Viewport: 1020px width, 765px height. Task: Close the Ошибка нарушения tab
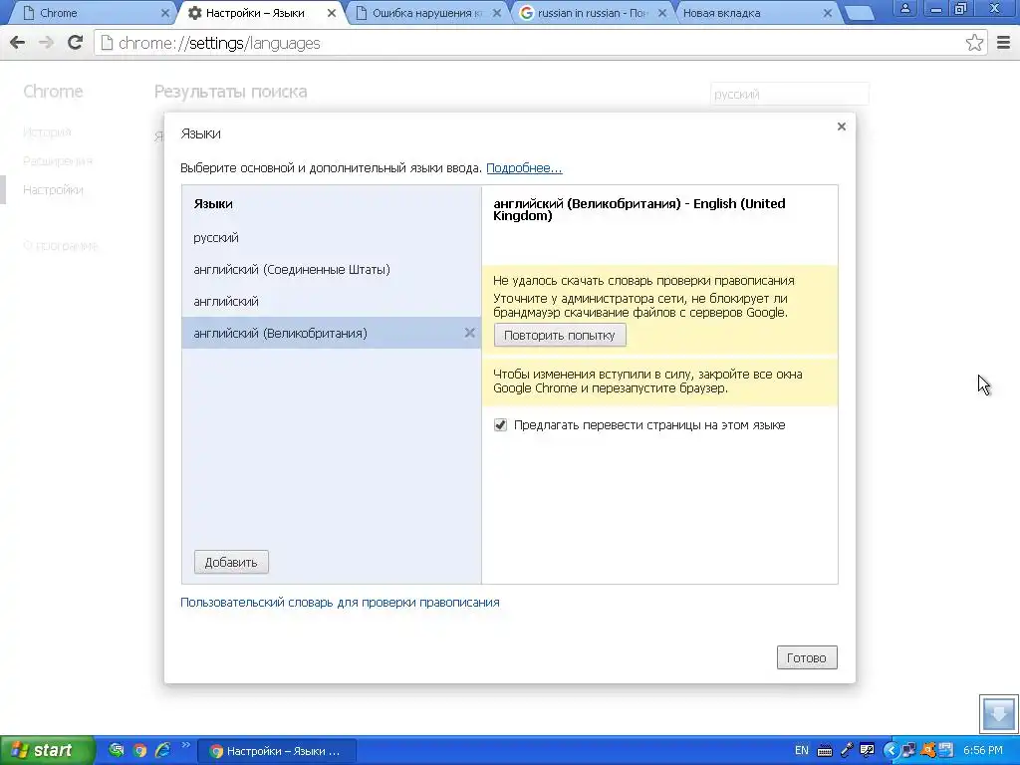coord(497,13)
